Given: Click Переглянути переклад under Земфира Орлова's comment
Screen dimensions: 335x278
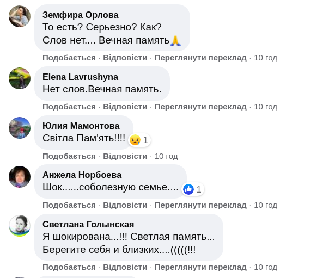Looking at the screenshot, I should [x=200, y=58].
